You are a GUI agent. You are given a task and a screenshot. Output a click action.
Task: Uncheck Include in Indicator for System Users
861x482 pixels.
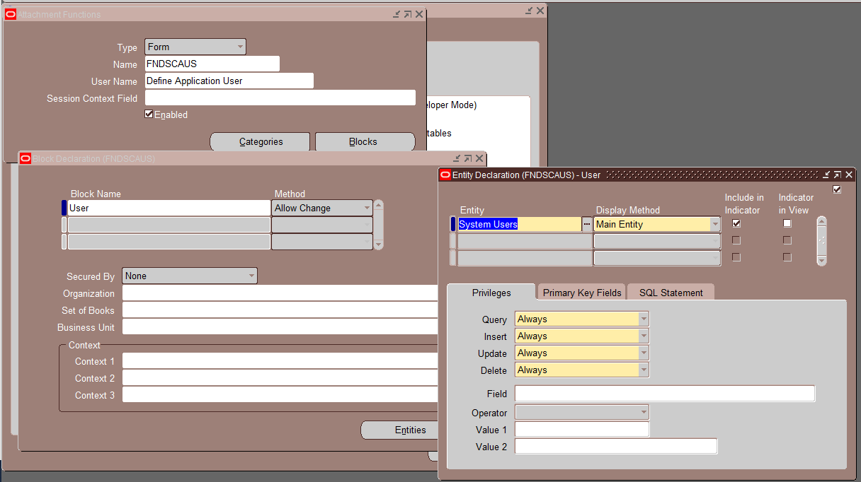(736, 223)
